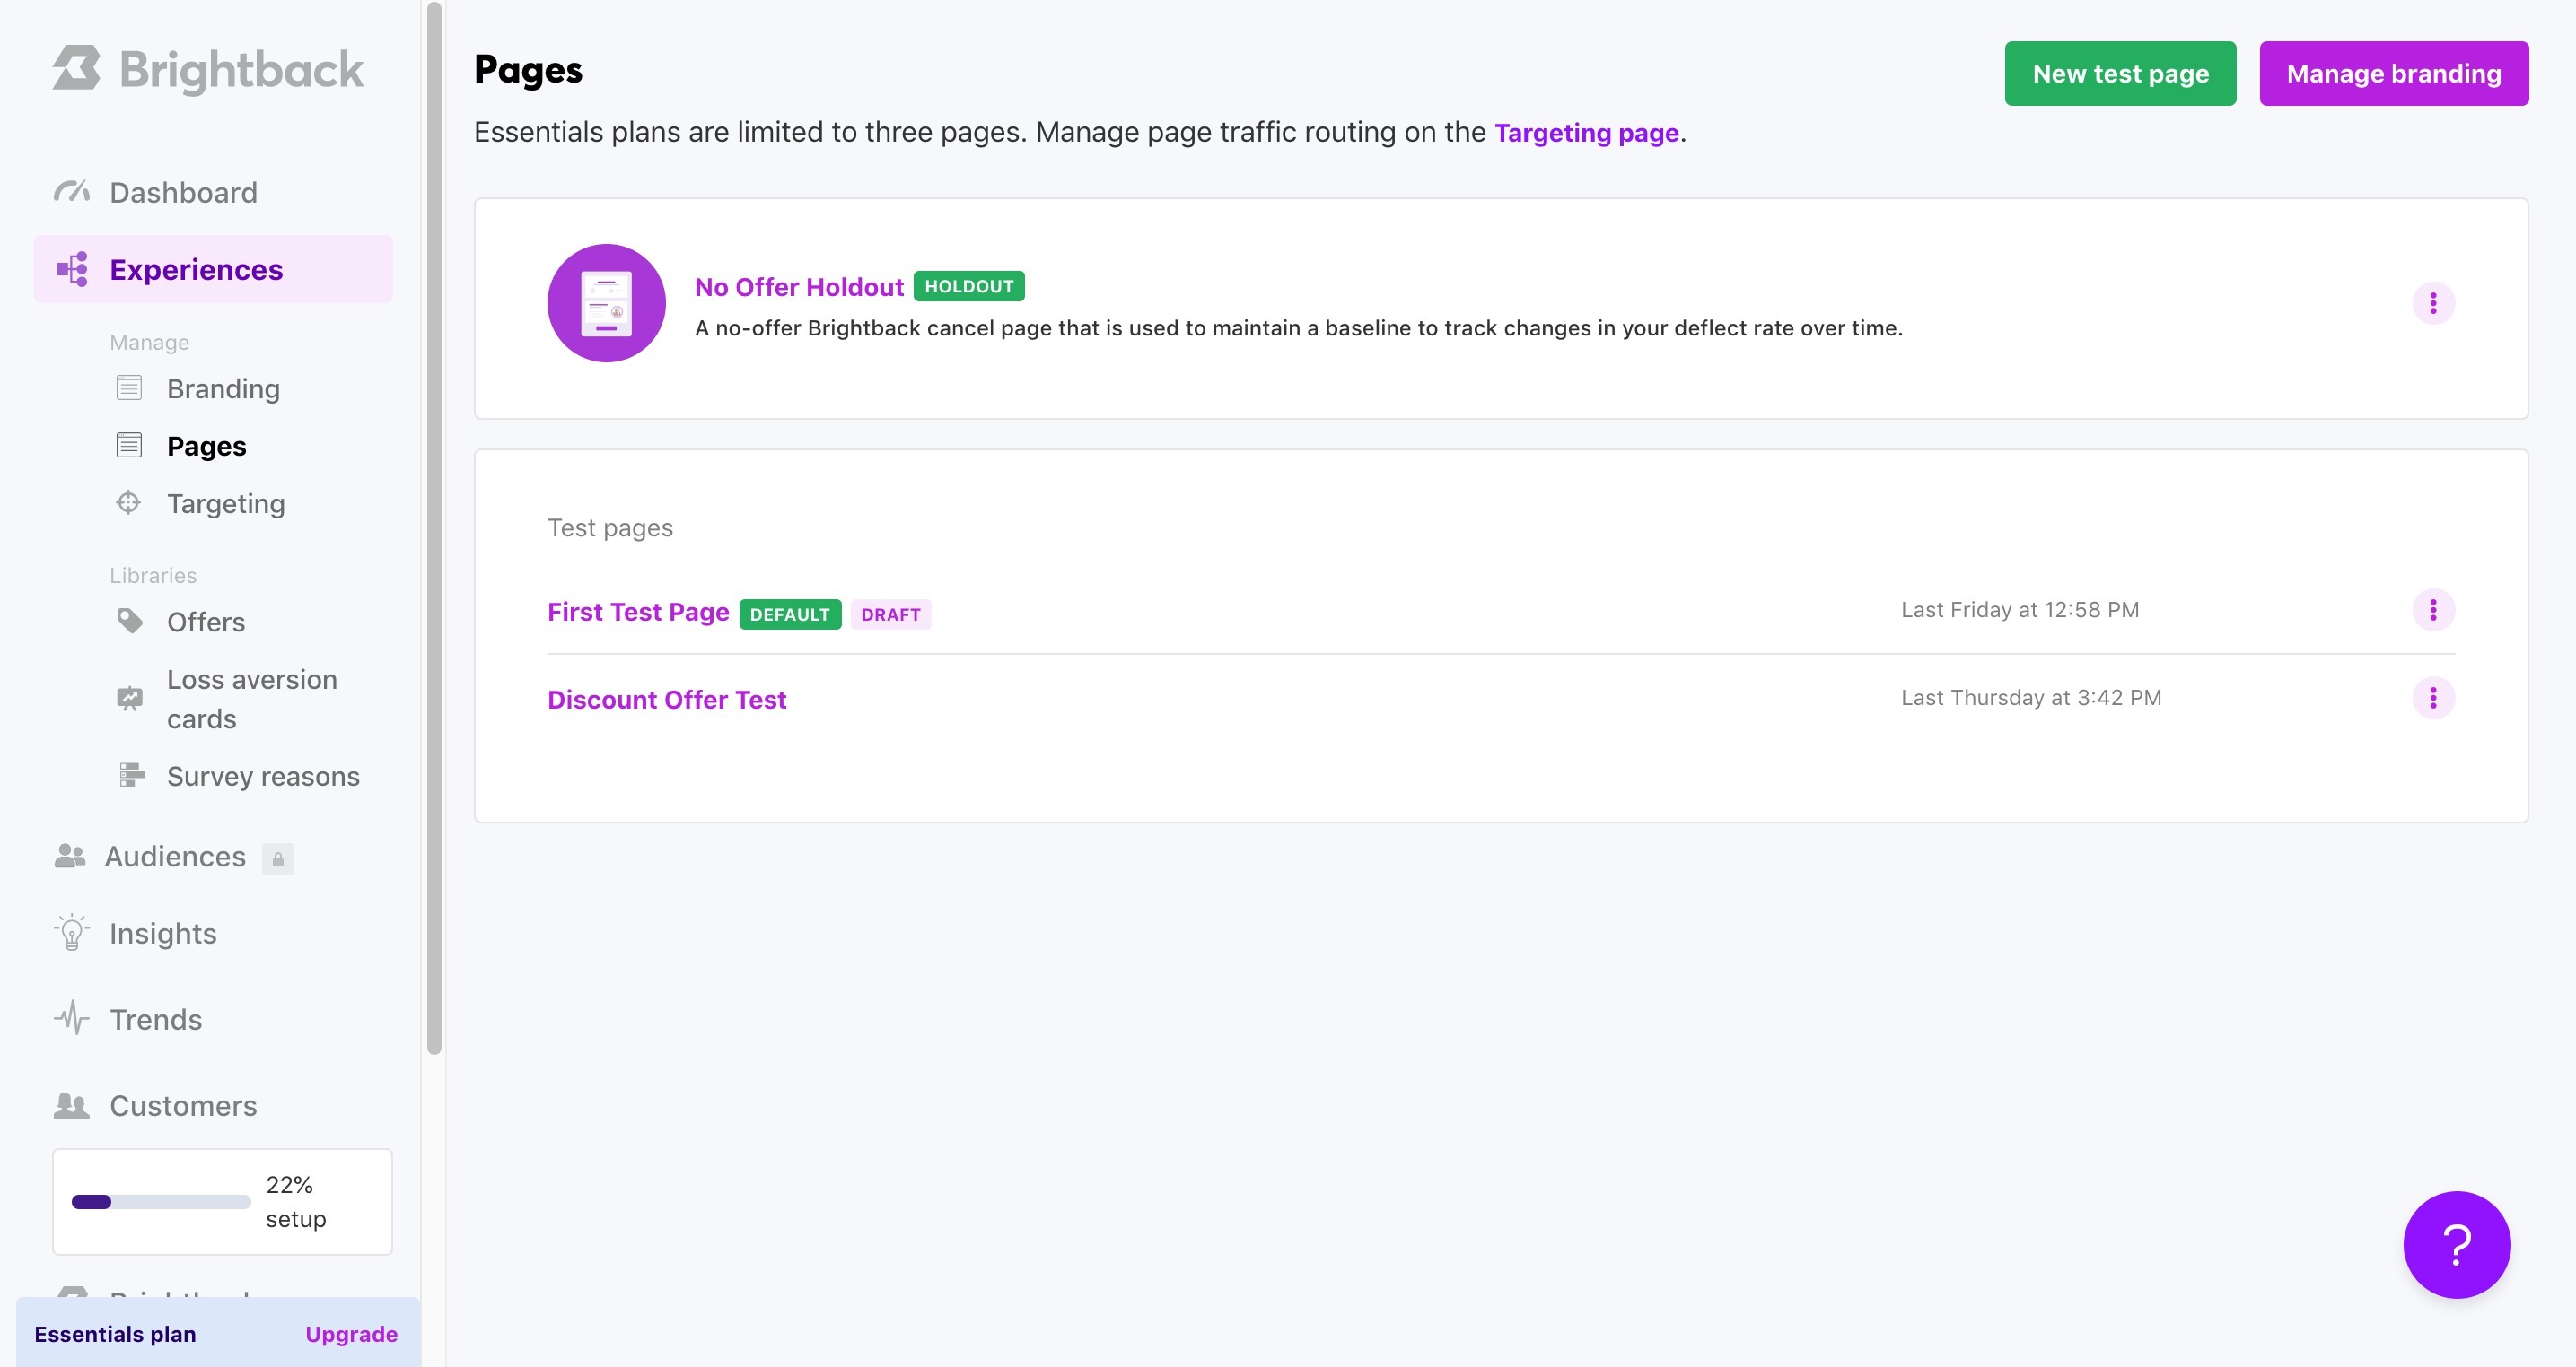Click the Audiences lock badge

[x=278, y=858]
